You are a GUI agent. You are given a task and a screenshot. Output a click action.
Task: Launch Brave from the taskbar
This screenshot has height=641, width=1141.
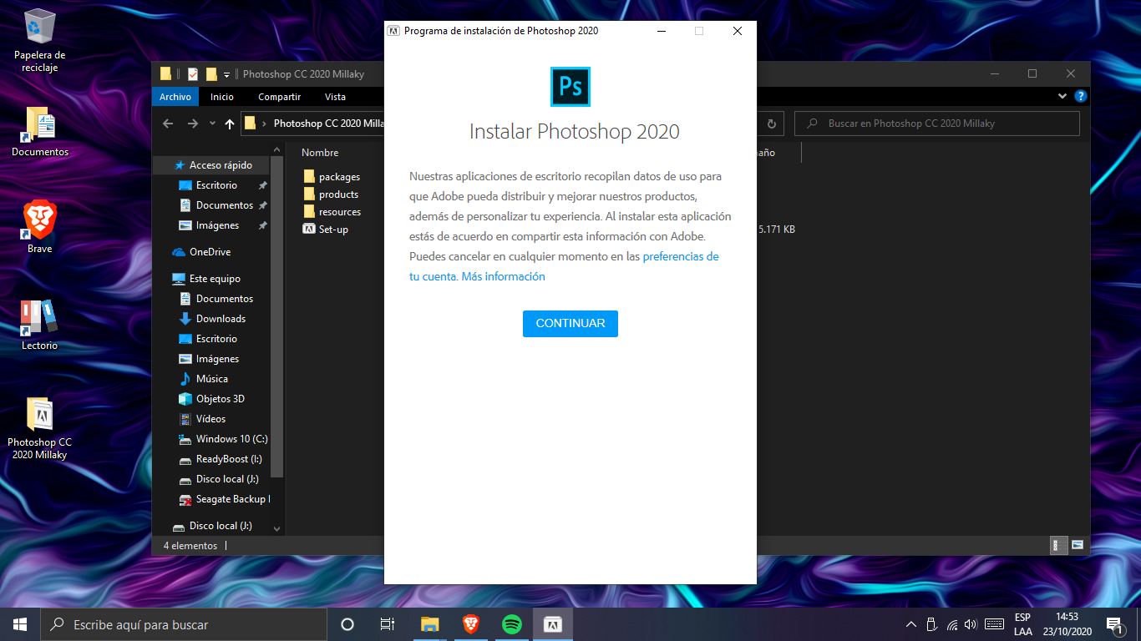pos(471,624)
